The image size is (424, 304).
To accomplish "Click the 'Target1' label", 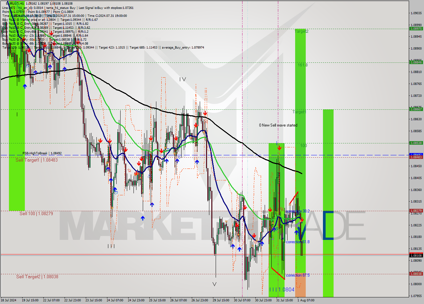I will click(299, 112).
